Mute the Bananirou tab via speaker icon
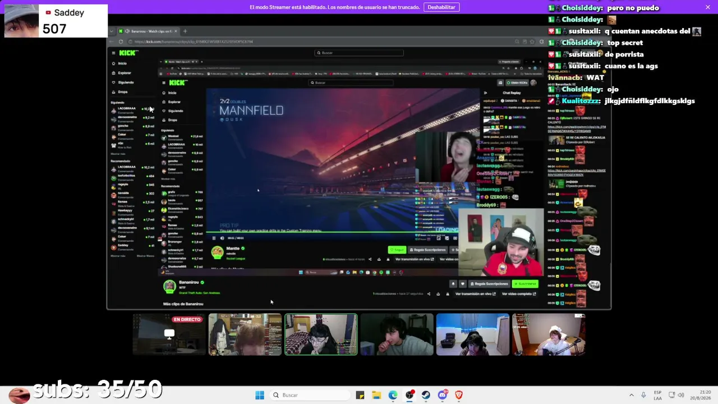Image resolution: width=718 pixels, height=404 pixels. click(x=127, y=31)
